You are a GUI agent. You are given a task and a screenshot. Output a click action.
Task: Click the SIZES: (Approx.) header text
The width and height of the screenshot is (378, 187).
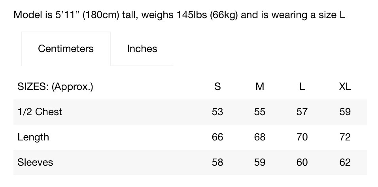point(55,86)
